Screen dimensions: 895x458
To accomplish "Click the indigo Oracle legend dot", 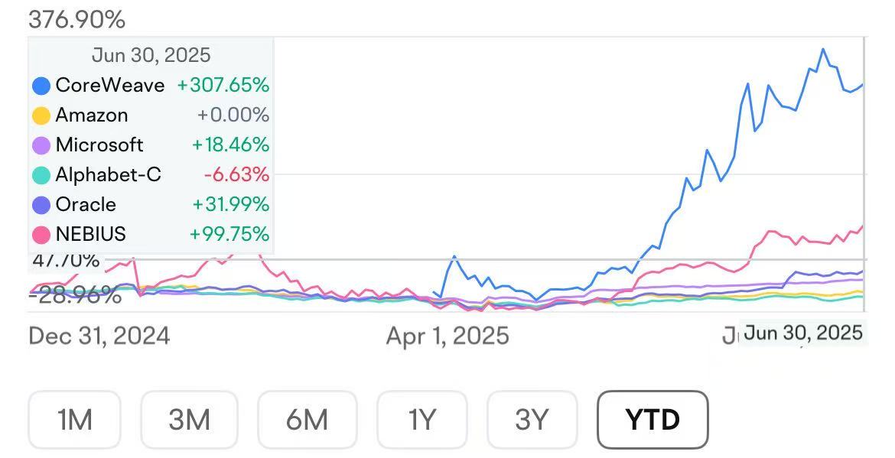I will coord(41,205).
